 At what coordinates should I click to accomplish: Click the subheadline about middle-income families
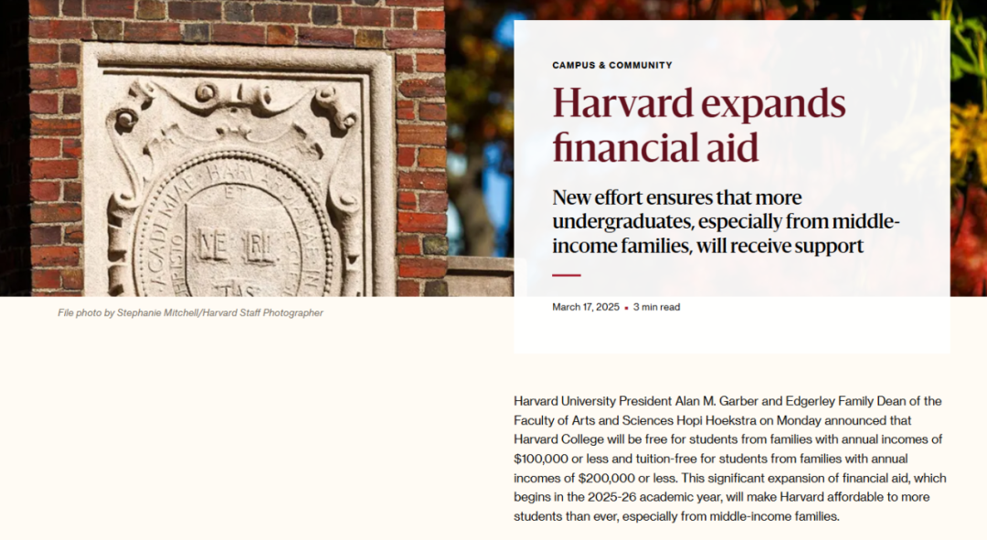726,221
